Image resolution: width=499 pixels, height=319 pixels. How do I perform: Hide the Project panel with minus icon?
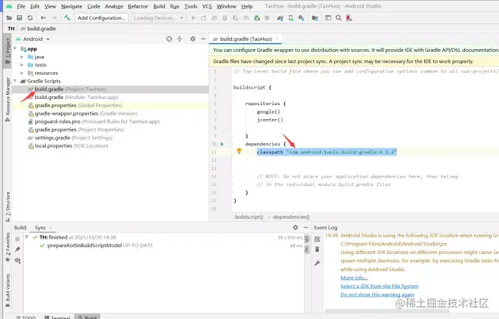click(x=203, y=39)
